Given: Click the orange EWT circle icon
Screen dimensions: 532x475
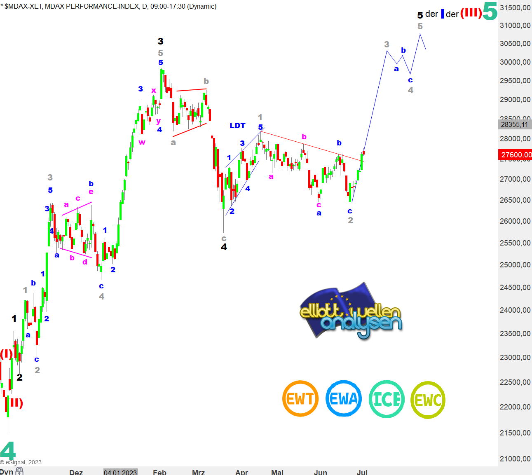Looking at the screenshot, I should tap(300, 399).
